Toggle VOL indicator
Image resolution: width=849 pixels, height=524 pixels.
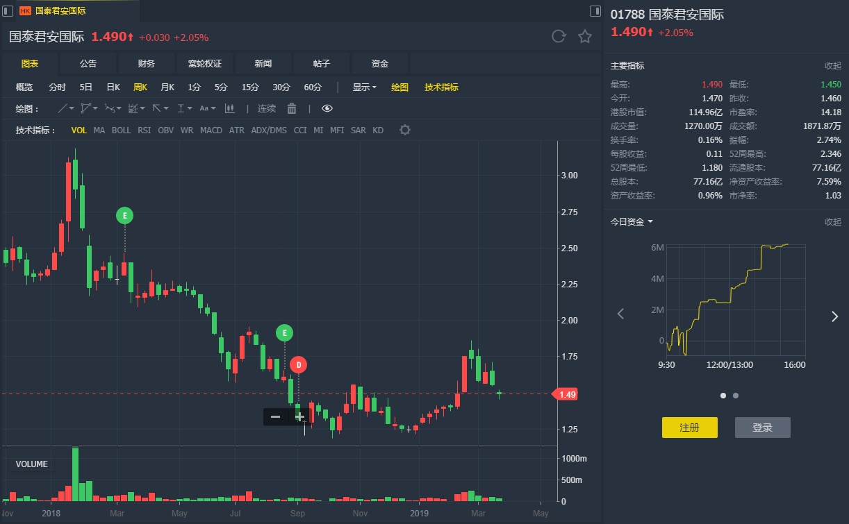pos(79,130)
